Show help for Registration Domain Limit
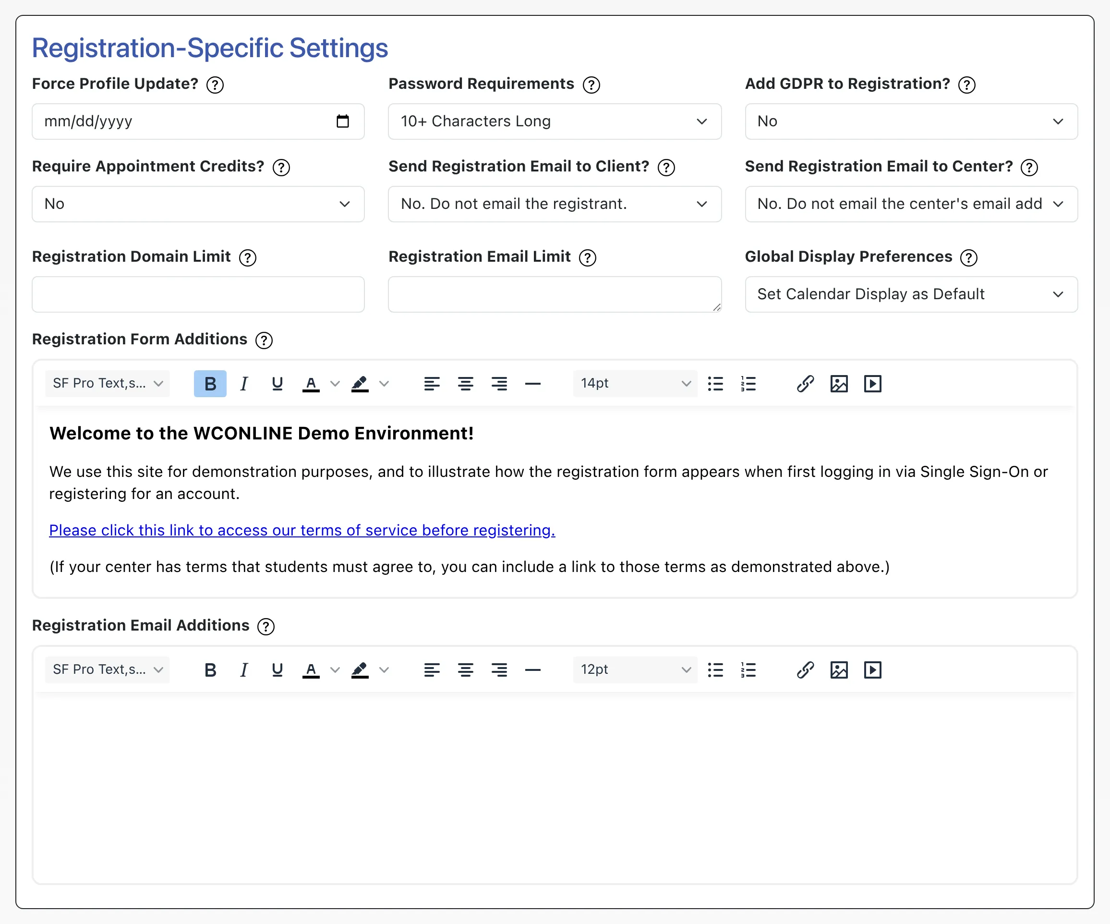Screen dimensions: 1110x924 click(x=247, y=257)
